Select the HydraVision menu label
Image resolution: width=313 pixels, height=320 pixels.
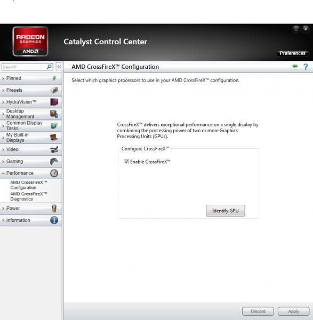pos(21,102)
